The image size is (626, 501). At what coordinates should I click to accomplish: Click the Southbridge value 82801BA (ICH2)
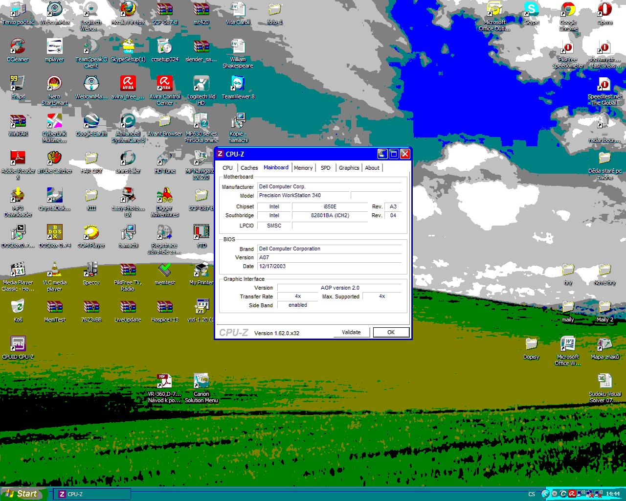coord(330,215)
